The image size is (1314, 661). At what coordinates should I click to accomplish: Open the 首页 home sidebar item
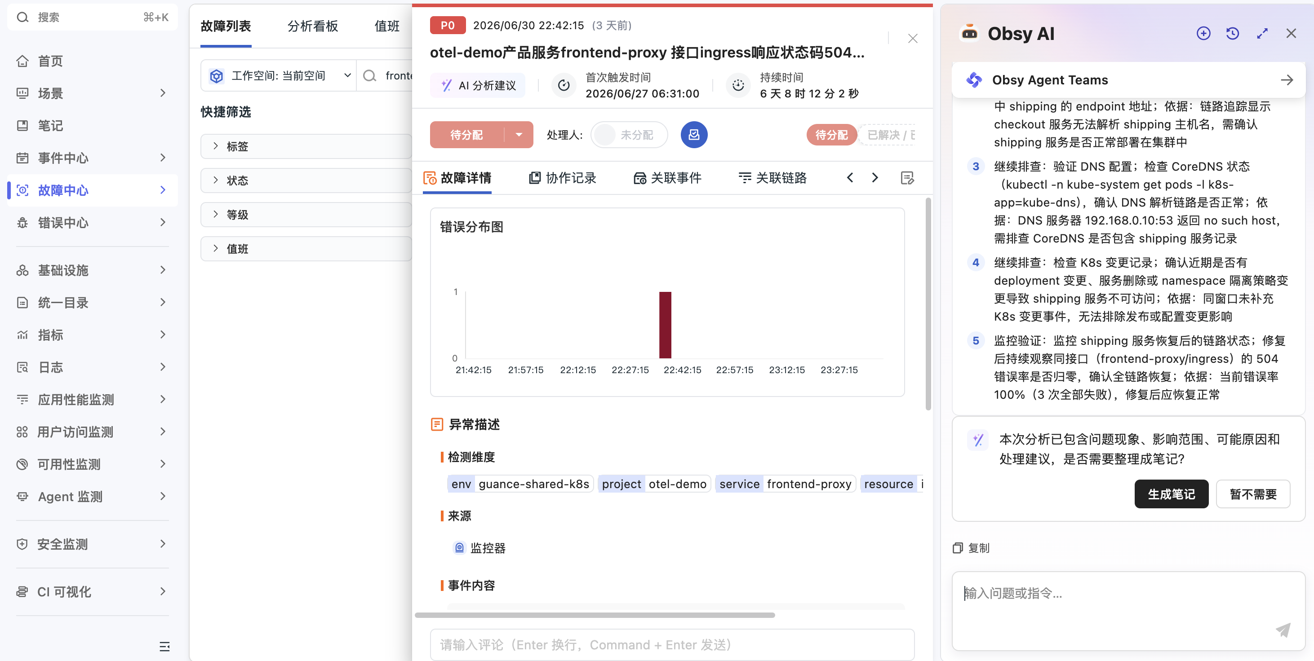pos(92,61)
